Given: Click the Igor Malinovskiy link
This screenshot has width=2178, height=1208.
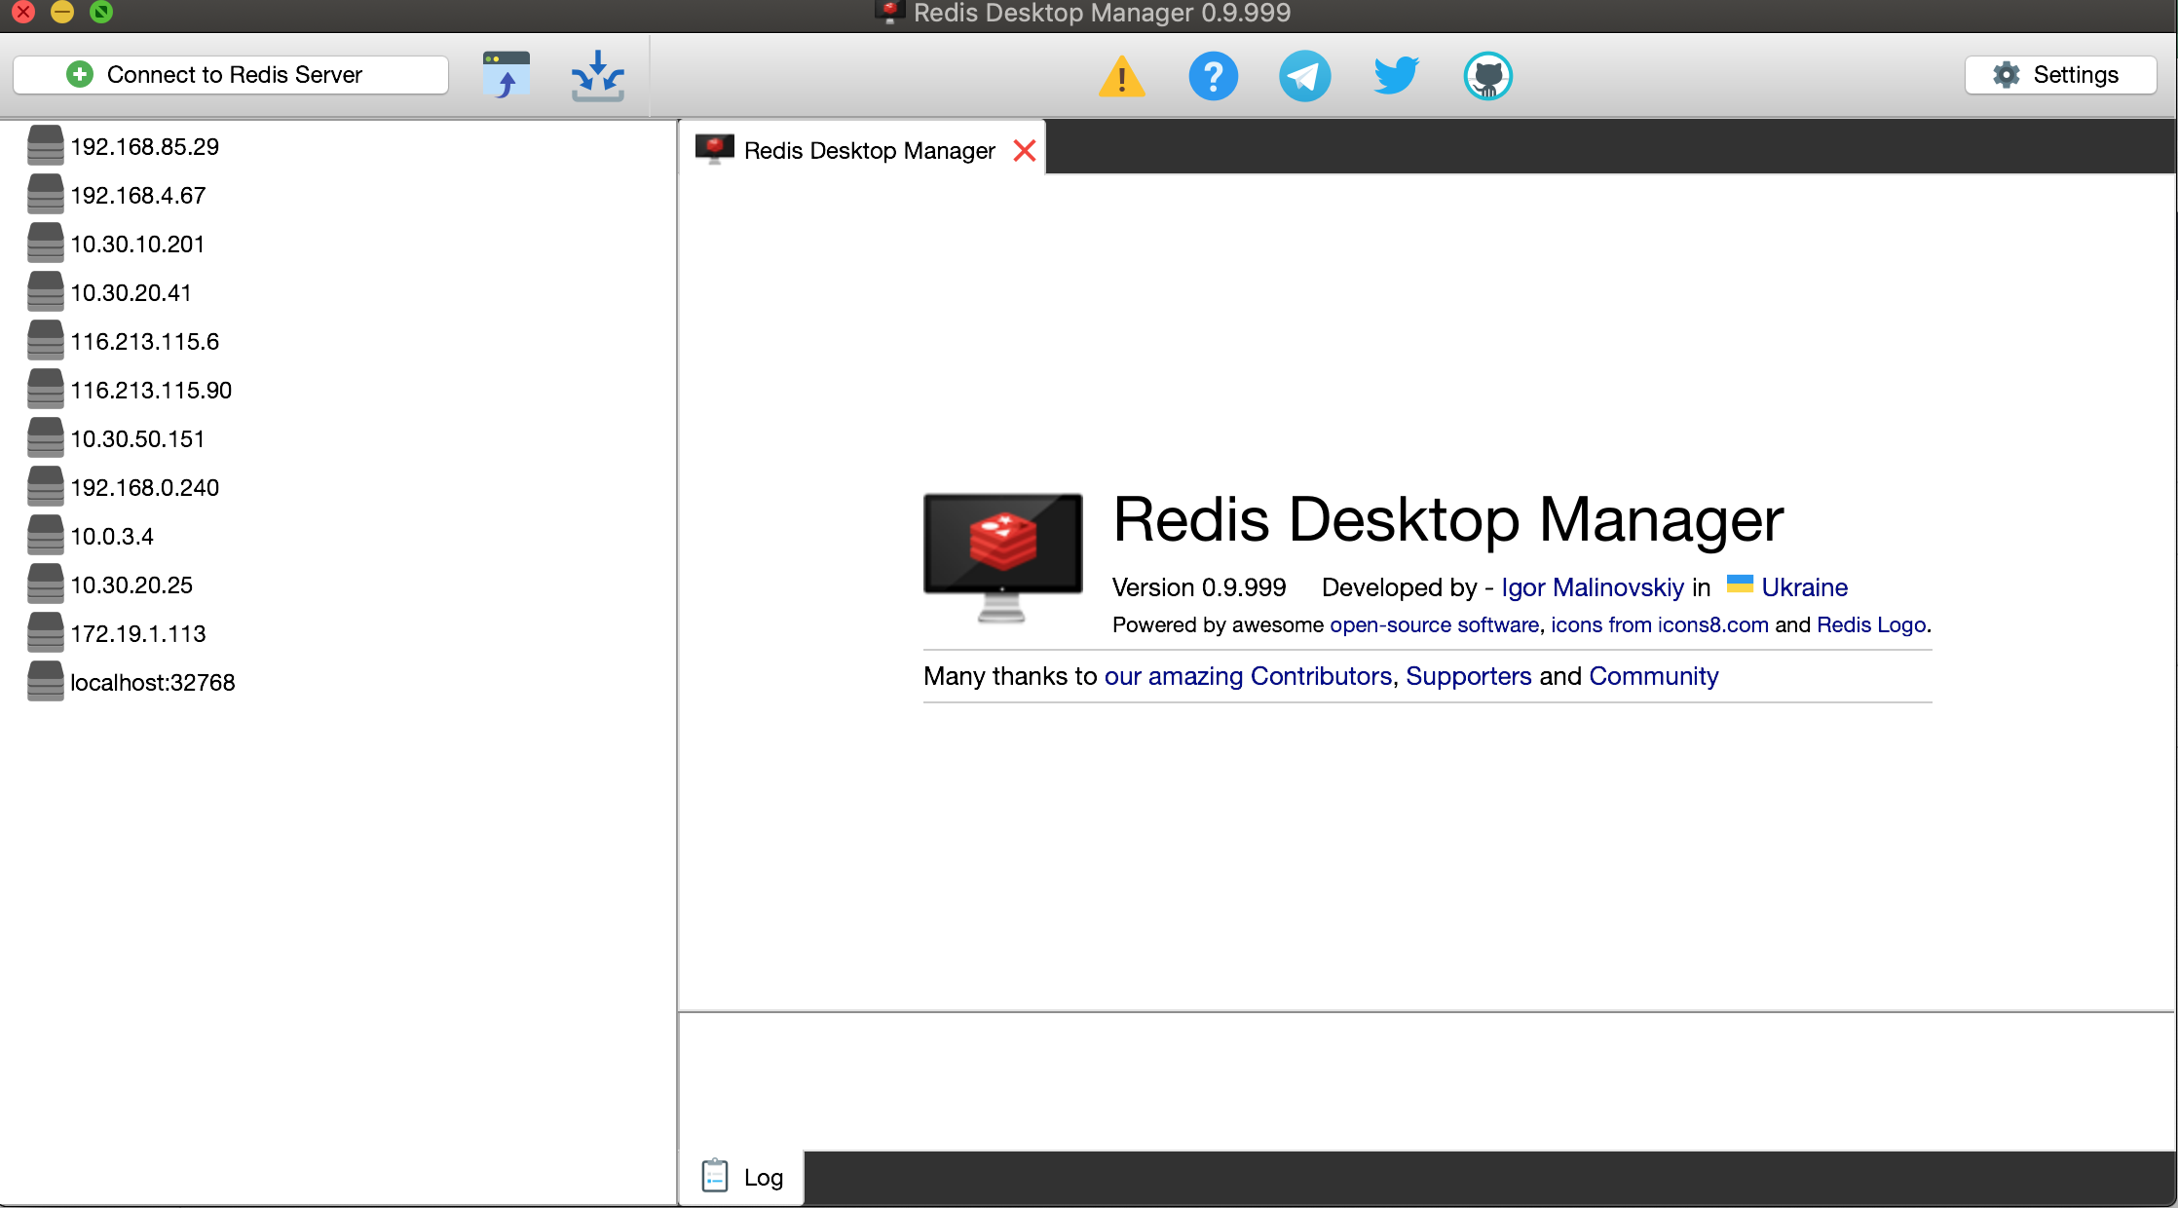Looking at the screenshot, I should (x=1593, y=587).
